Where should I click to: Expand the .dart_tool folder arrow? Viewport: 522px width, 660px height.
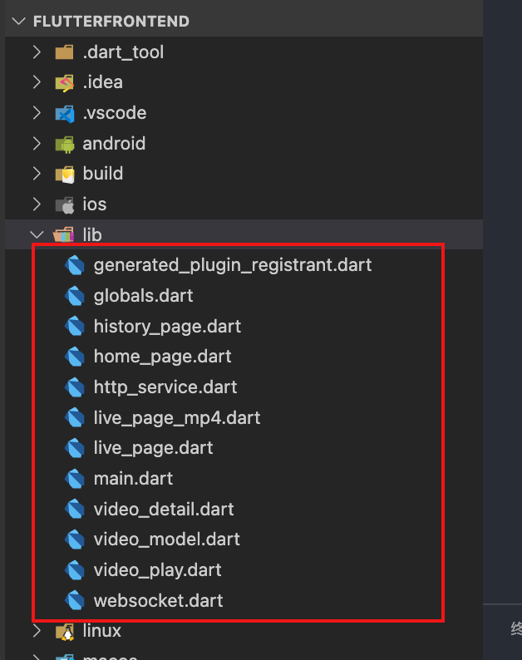pyautogui.click(x=37, y=52)
